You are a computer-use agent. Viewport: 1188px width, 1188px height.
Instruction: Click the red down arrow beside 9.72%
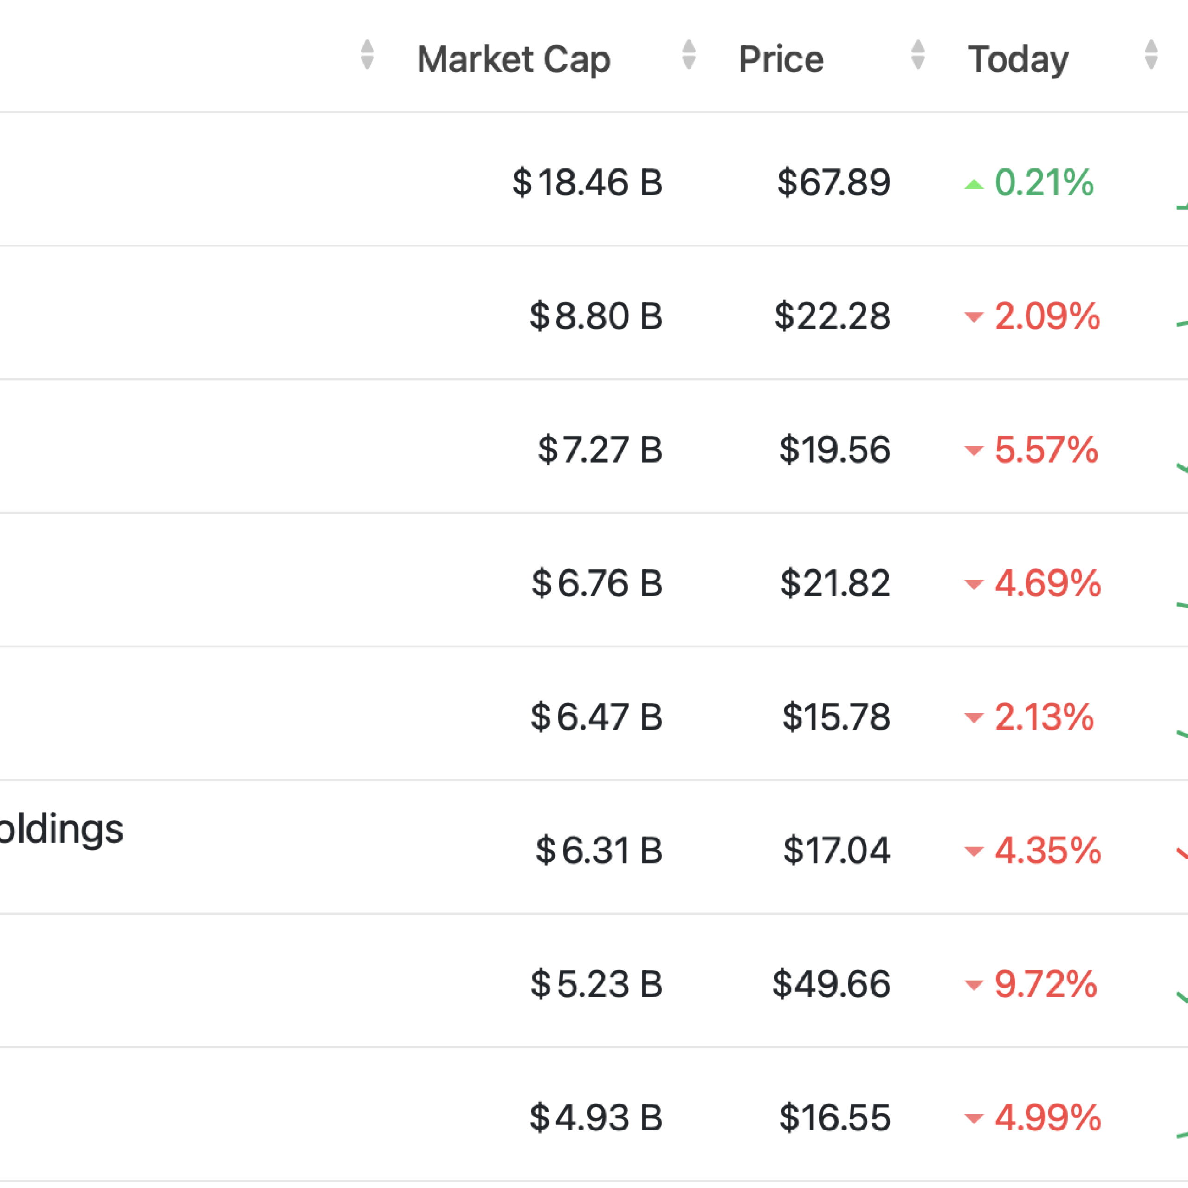(974, 985)
